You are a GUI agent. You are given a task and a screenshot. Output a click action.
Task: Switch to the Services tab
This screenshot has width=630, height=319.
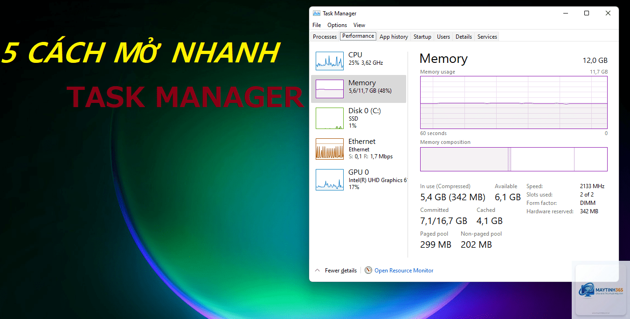coord(487,37)
